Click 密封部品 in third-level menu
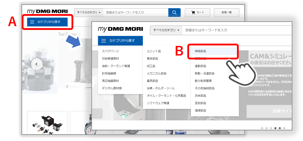This screenshot has width=303, height=141. (x=200, y=103)
